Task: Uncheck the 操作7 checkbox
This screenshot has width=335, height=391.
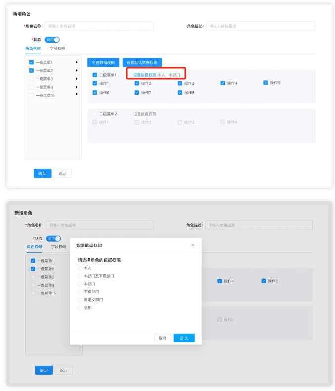Action: (x=137, y=92)
